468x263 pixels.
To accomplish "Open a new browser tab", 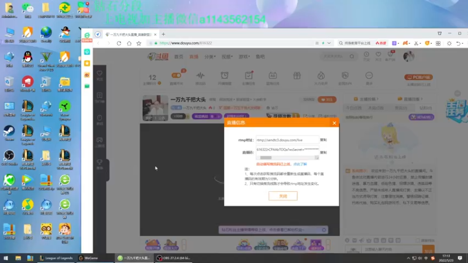I will 163,34.
